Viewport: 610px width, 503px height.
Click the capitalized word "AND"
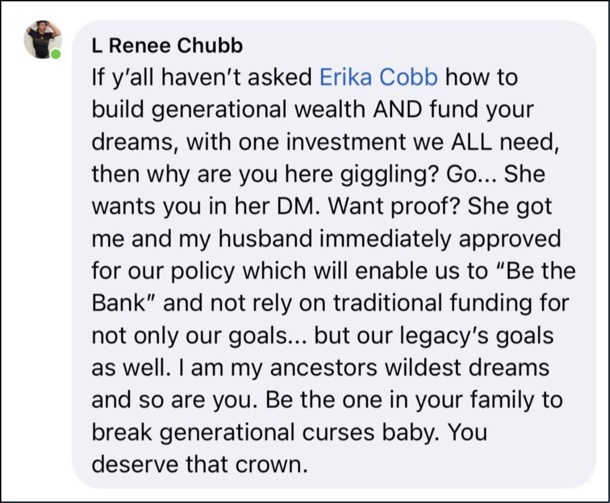point(398,109)
